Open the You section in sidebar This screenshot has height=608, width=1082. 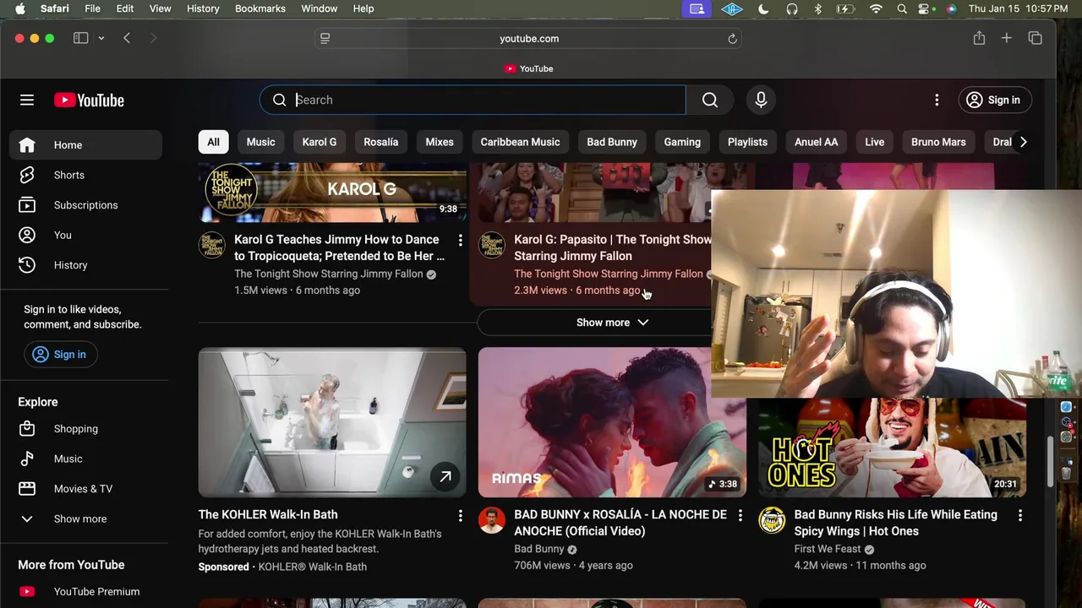coord(85,235)
